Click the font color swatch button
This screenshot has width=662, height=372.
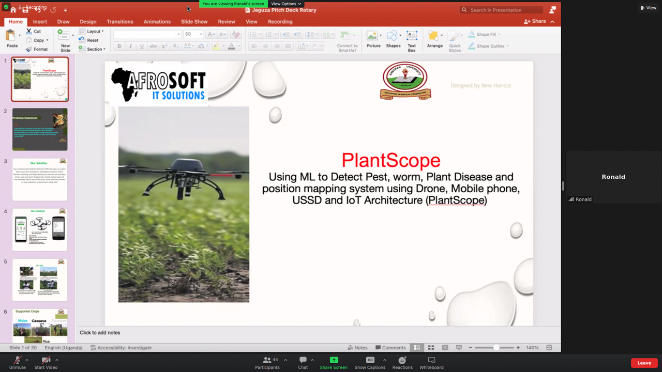coord(232,46)
